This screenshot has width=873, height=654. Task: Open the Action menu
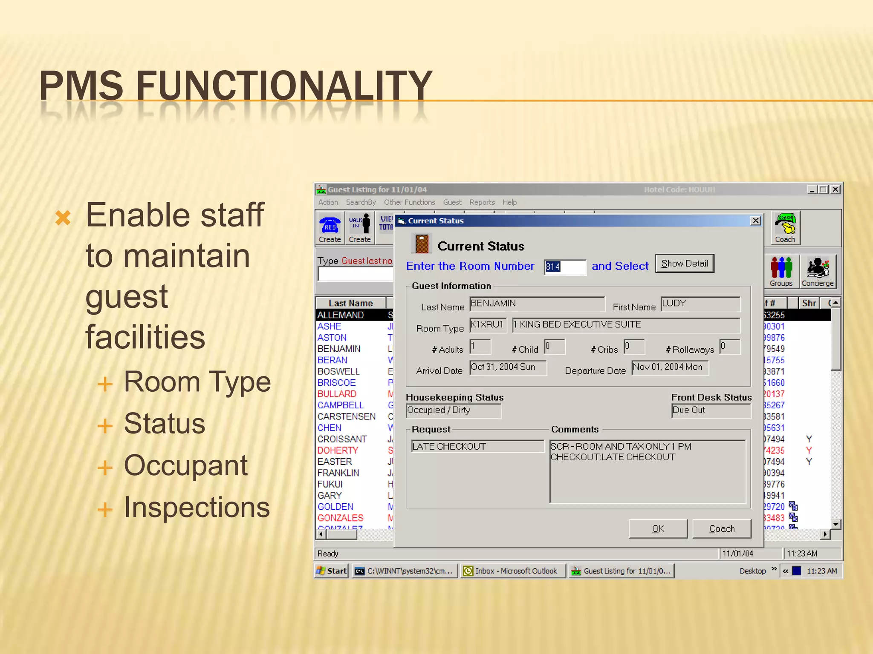pos(328,202)
